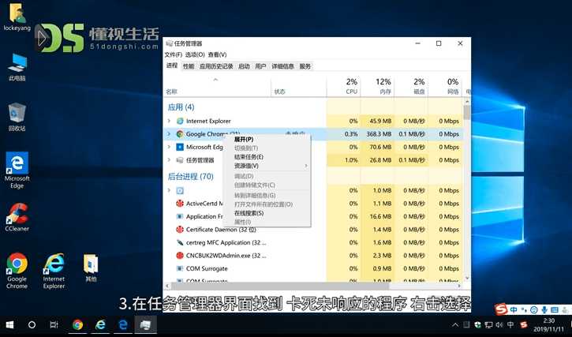Expand Internet Explorer process group
Viewport: 572px width, 337px height.
(x=169, y=121)
